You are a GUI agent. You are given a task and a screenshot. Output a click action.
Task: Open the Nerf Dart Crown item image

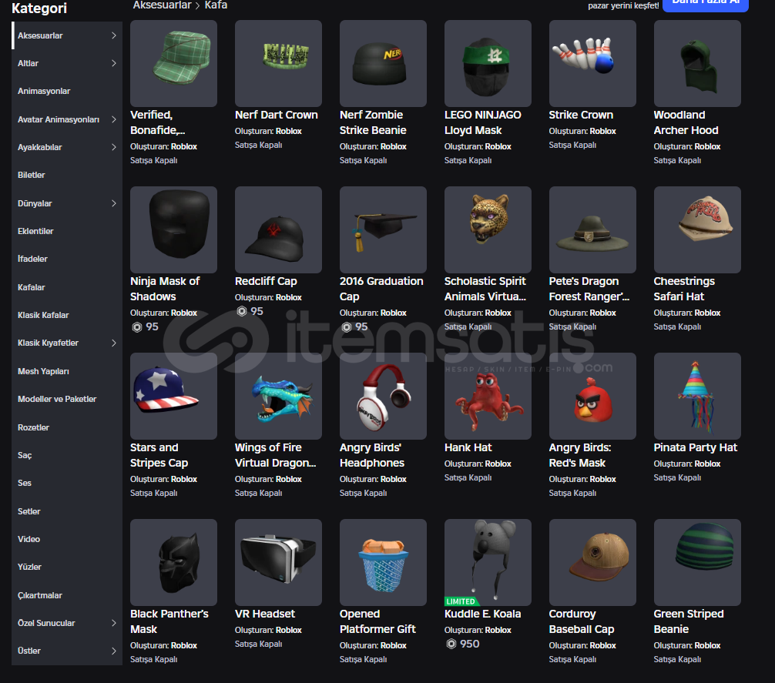pos(278,63)
